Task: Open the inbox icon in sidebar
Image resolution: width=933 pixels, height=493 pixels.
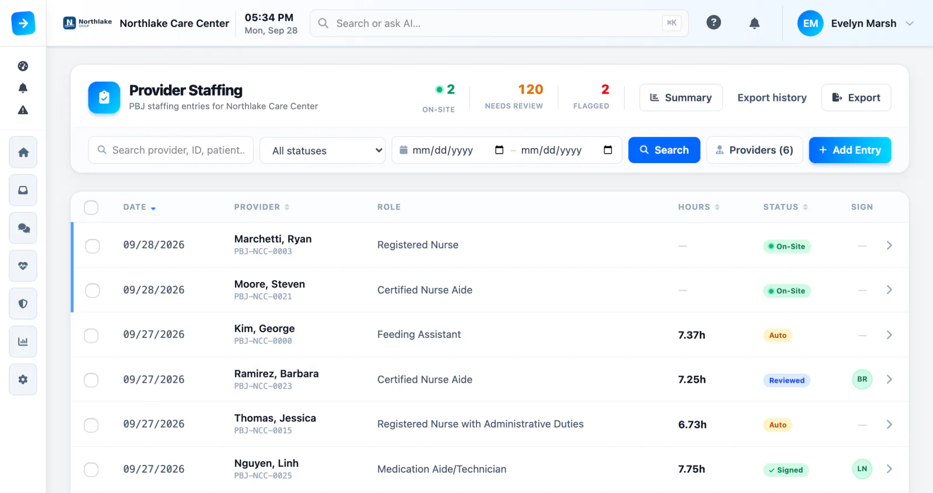Action: (23, 190)
